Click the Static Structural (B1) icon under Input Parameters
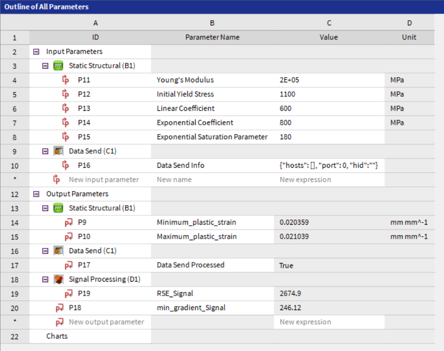The image size is (444, 351). click(58, 66)
